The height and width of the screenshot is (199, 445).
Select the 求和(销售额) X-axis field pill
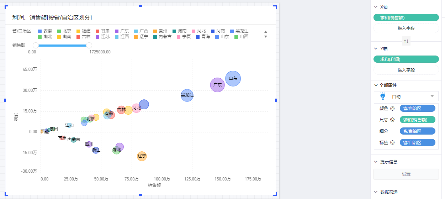tap(406, 17)
